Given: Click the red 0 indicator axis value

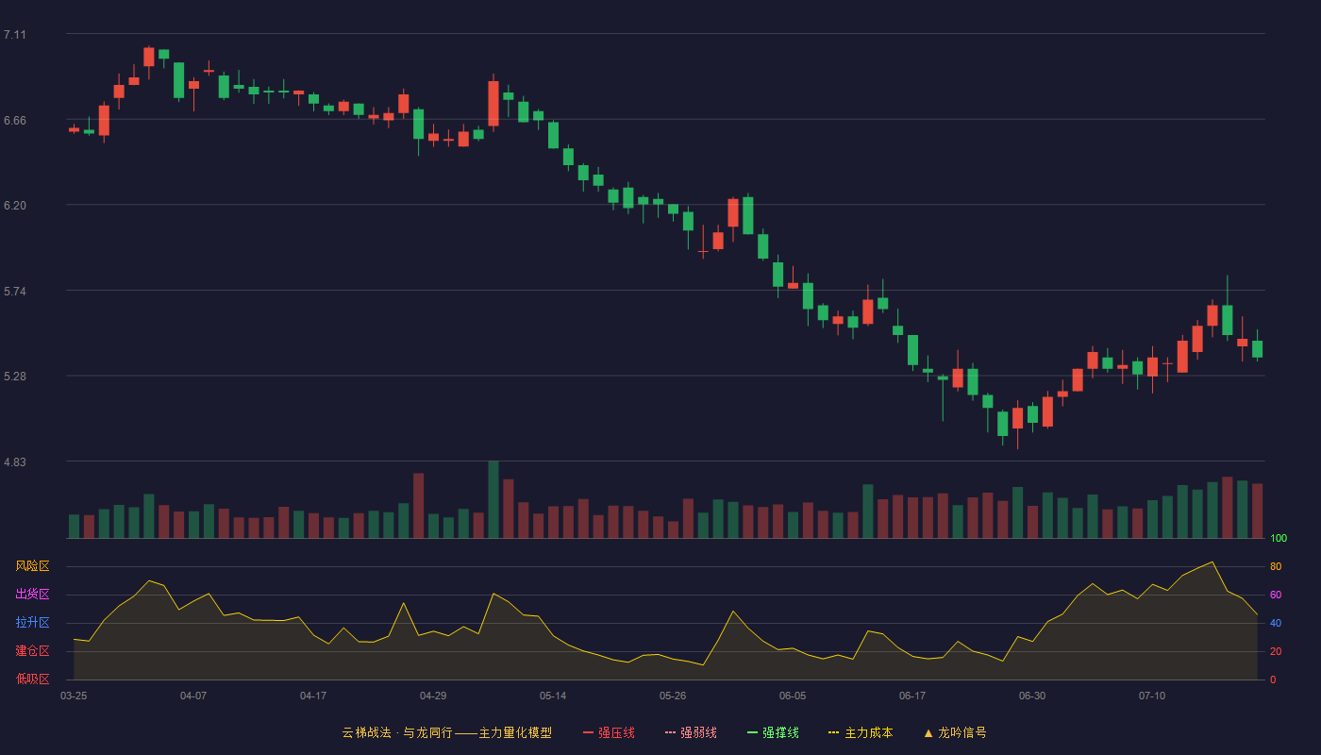Looking at the screenshot, I should 1273,679.
